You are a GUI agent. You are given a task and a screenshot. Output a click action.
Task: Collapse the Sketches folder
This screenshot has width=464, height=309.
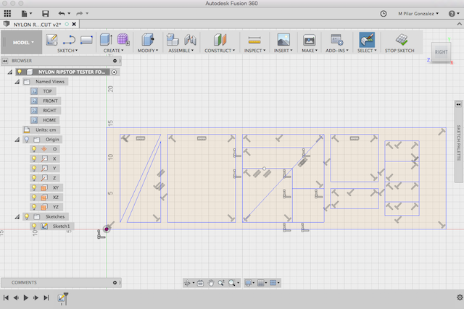pyautogui.click(x=17, y=216)
